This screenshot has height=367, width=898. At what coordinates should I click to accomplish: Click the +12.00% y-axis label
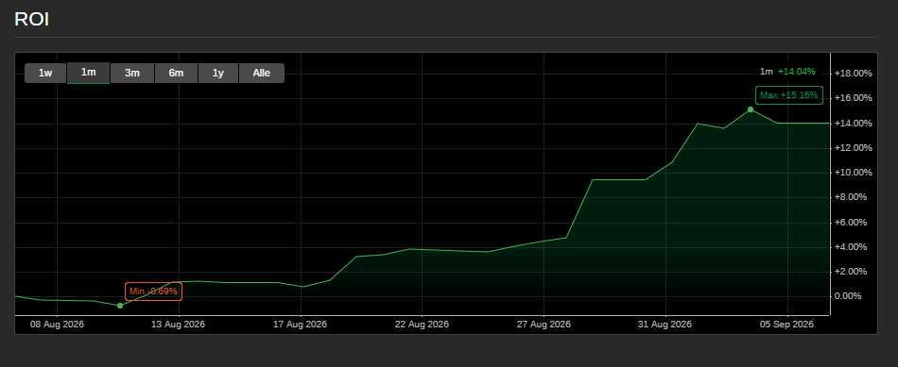pos(854,148)
